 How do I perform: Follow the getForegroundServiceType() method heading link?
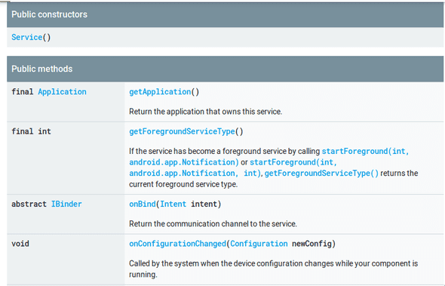point(183,131)
